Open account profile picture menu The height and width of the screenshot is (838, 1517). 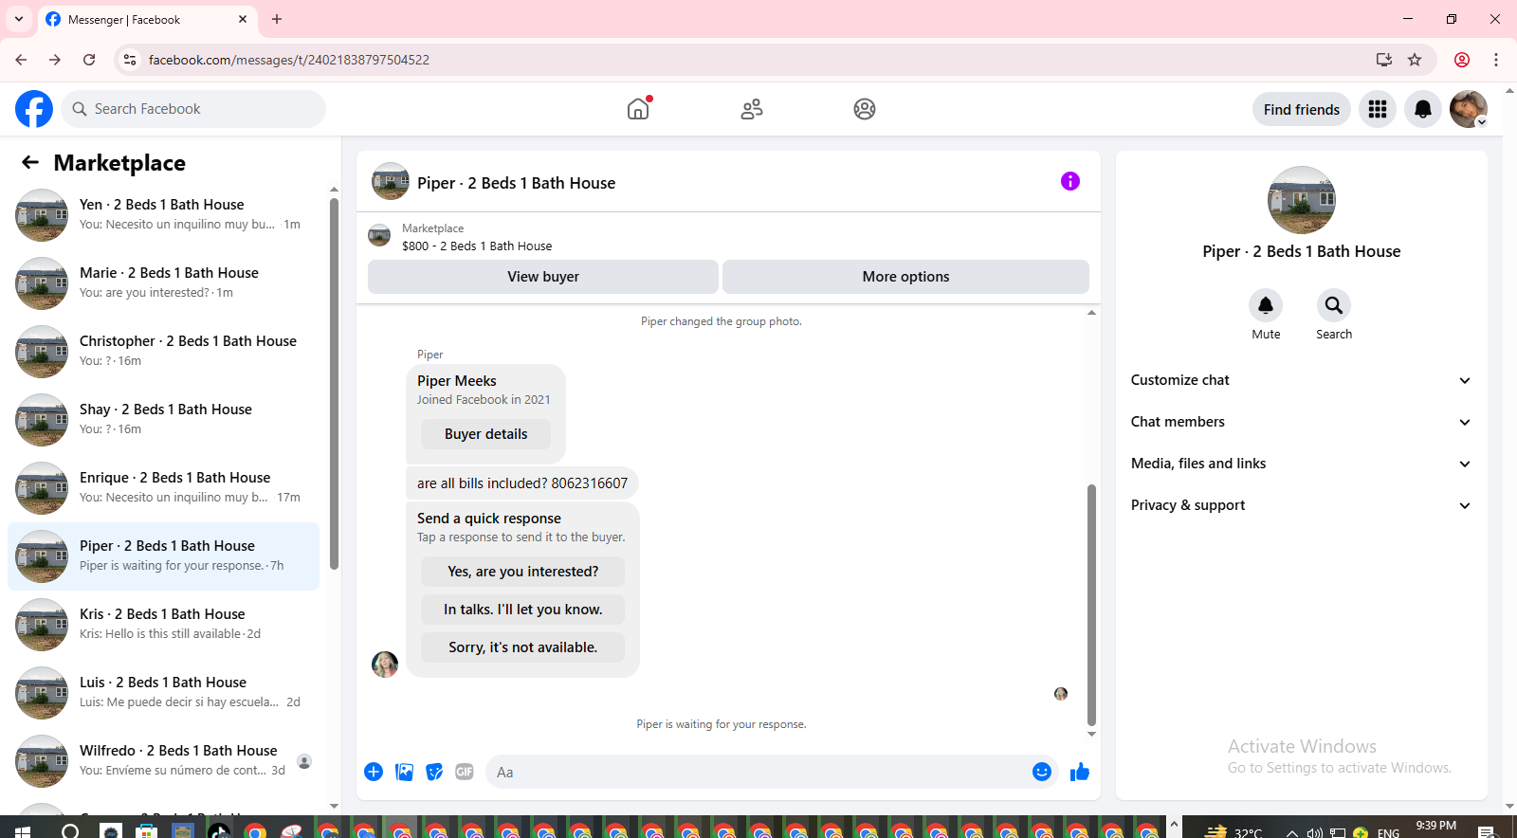coord(1469,109)
